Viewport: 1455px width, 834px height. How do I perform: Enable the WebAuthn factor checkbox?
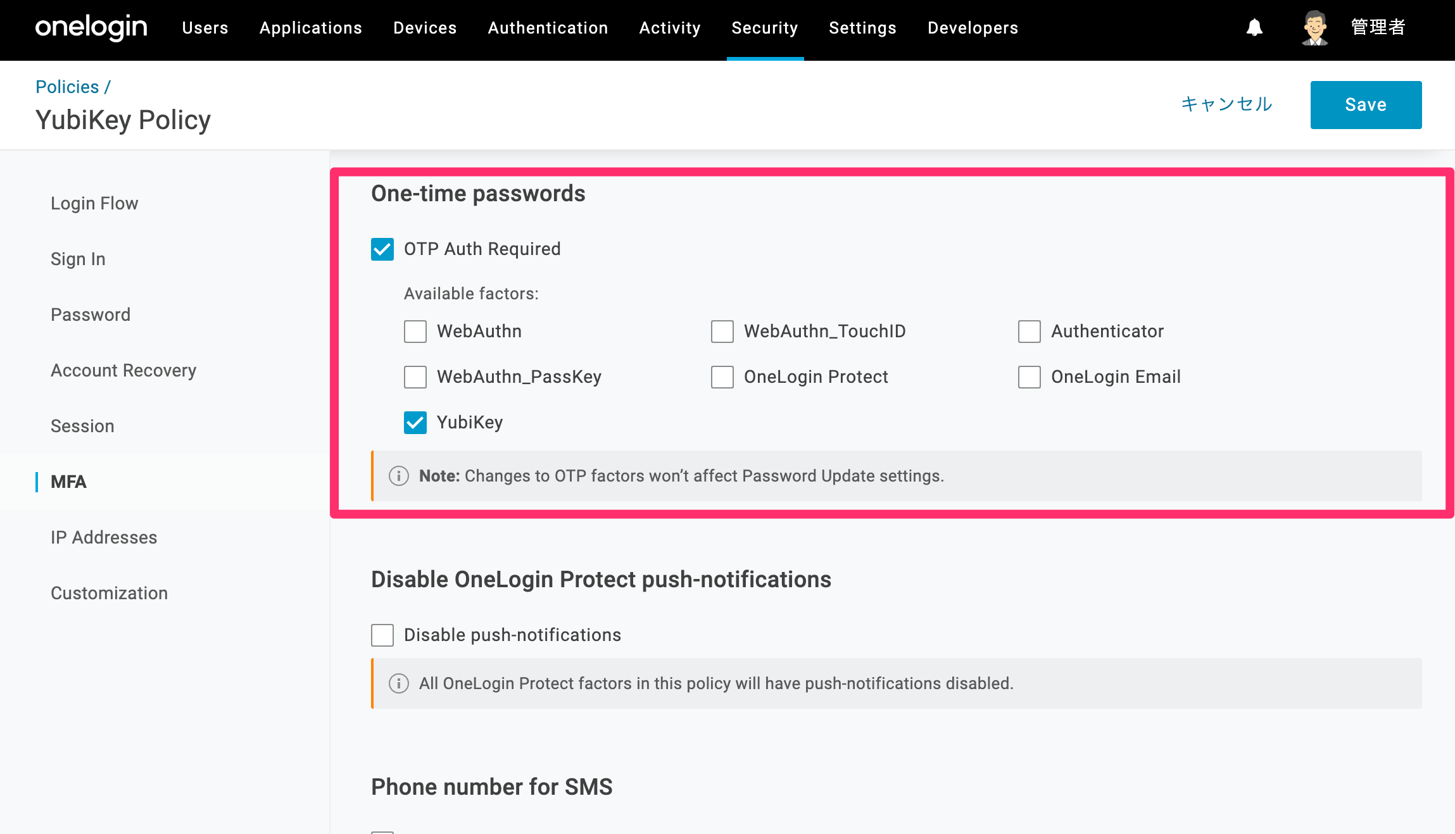click(415, 332)
